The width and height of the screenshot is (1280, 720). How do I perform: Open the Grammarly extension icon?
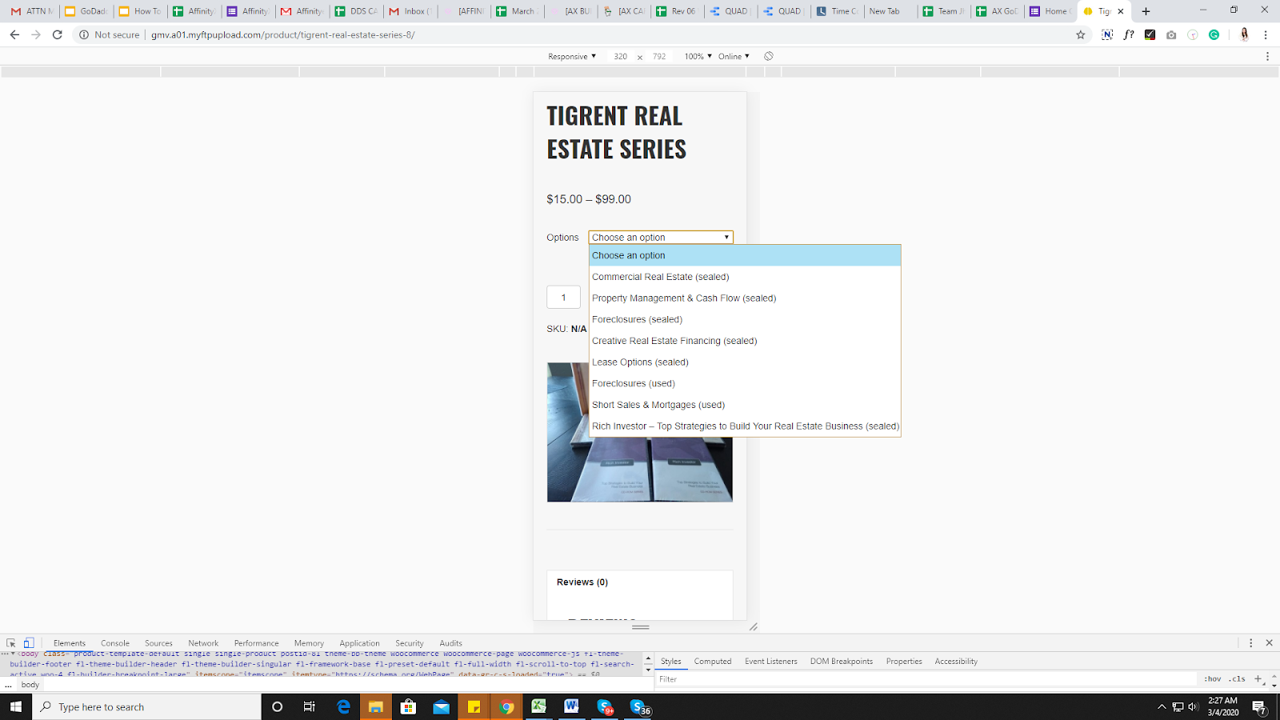(1214, 34)
